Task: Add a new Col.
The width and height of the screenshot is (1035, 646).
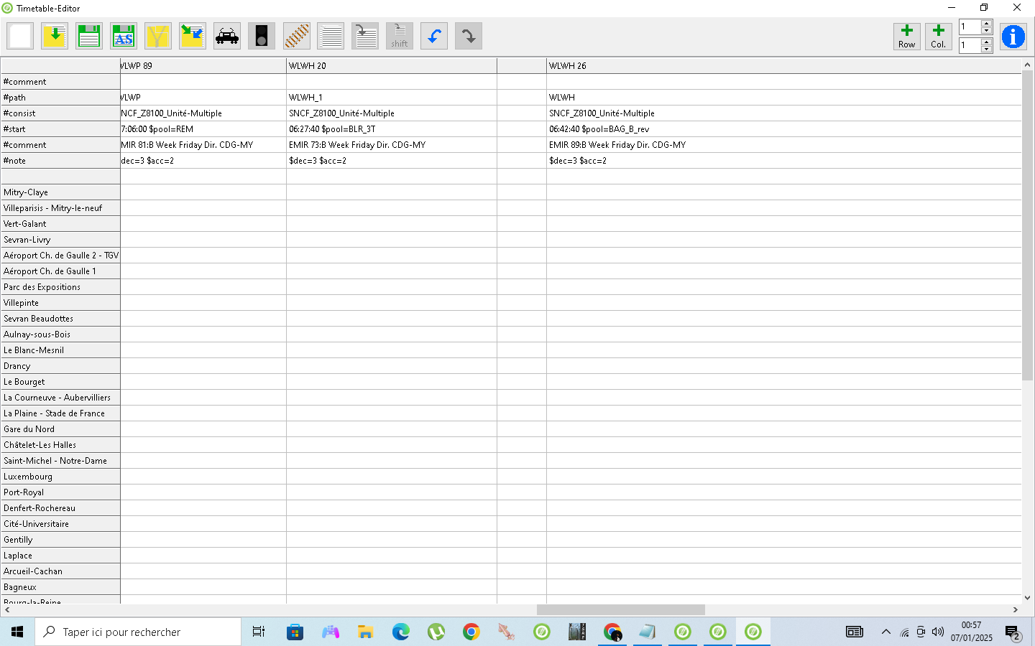Action: [x=939, y=36]
